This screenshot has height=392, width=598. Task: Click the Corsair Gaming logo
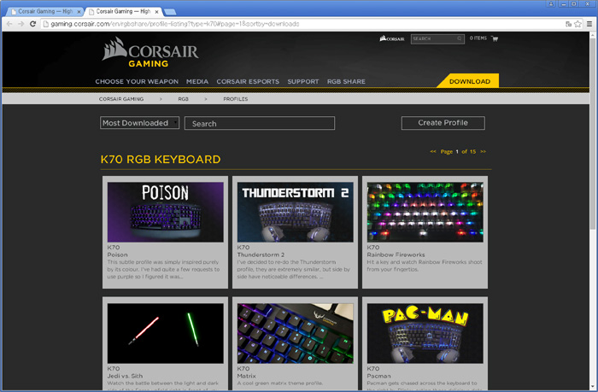point(150,53)
